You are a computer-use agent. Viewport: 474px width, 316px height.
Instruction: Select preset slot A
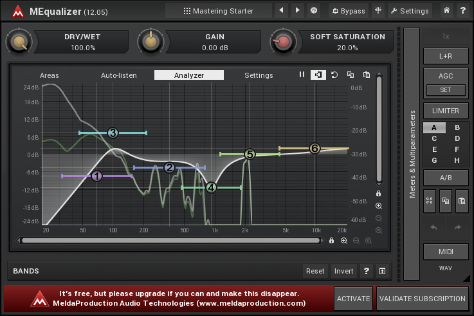[434, 127]
